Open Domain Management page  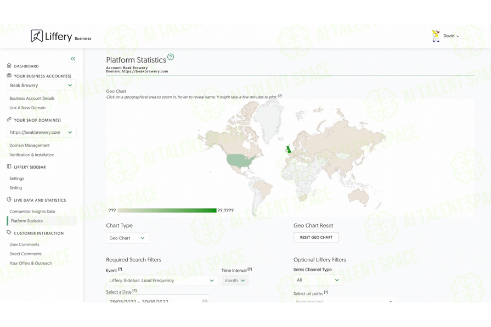[29, 145]
